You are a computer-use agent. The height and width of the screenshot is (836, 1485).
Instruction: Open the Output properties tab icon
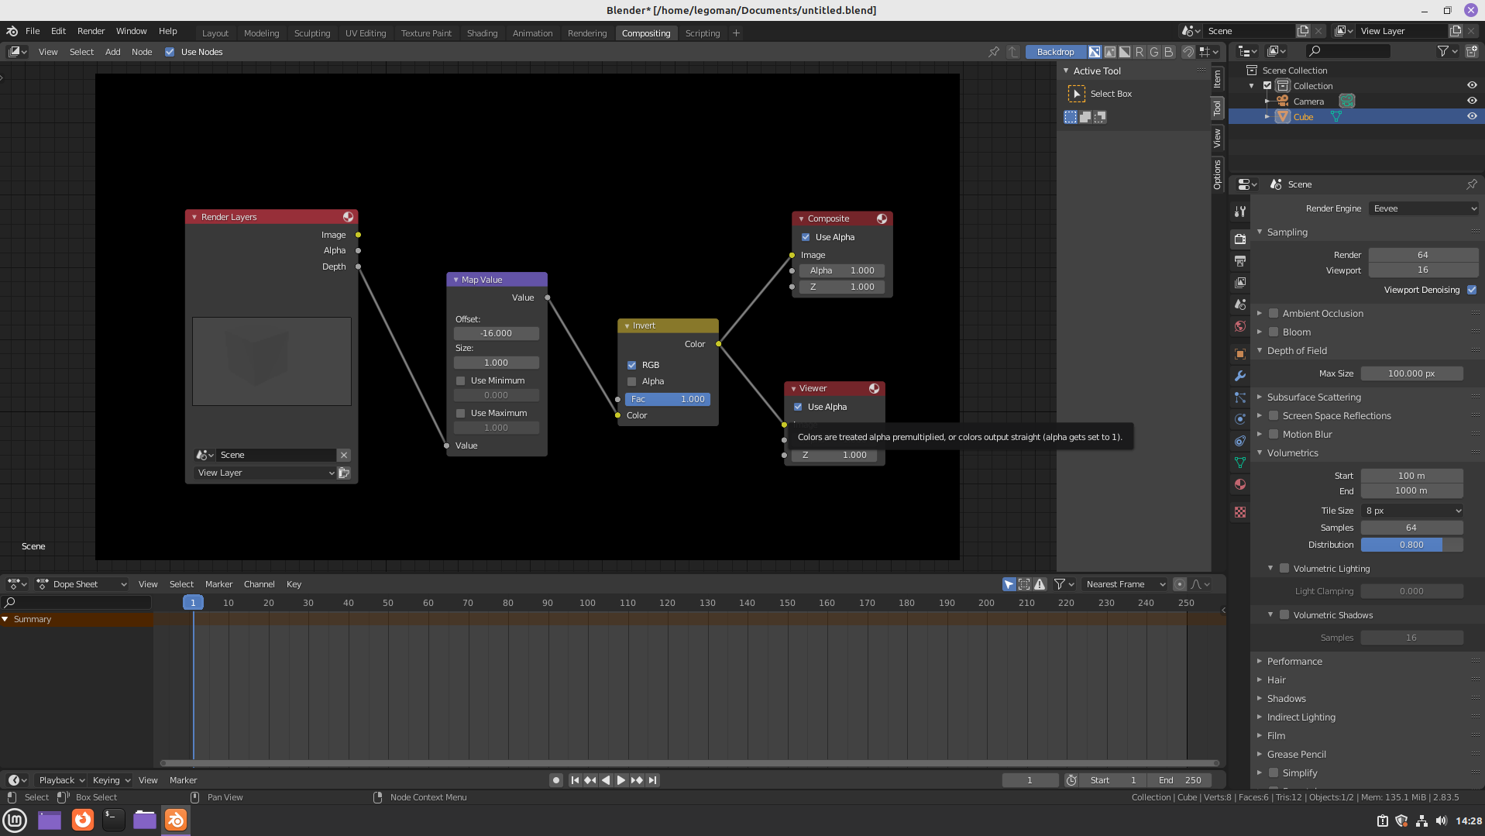1240,261
